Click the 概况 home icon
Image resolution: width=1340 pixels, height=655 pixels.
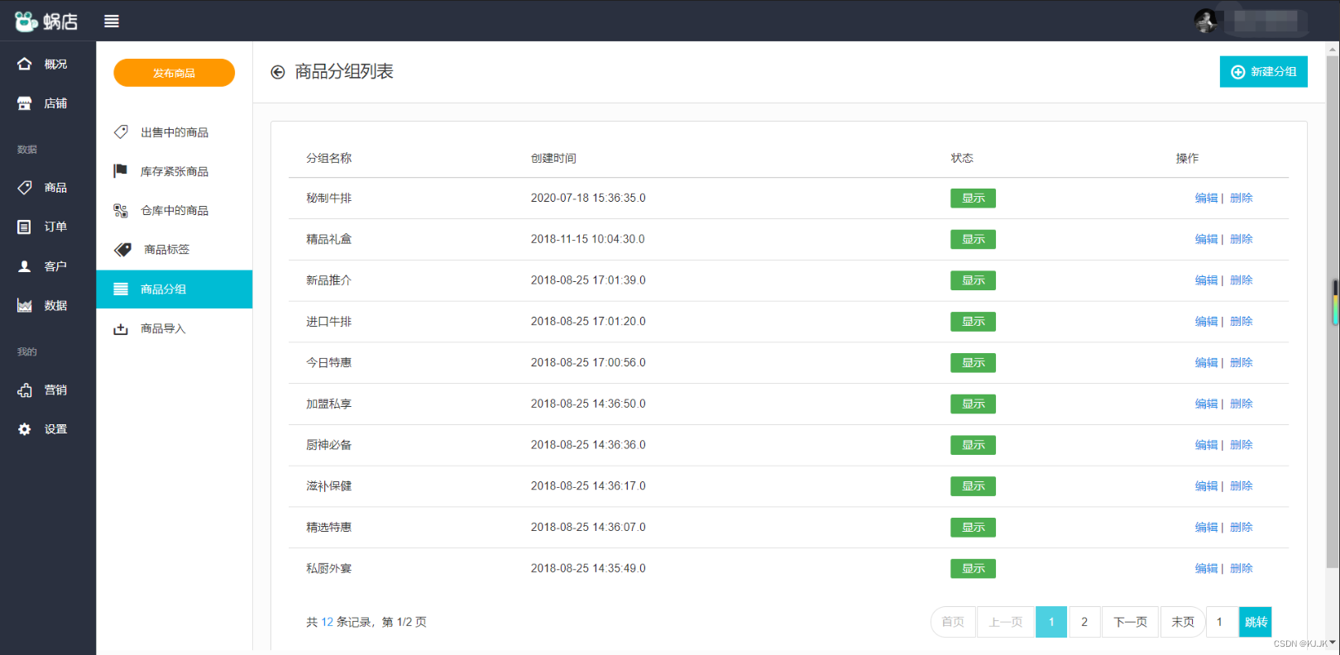point(25,64)
